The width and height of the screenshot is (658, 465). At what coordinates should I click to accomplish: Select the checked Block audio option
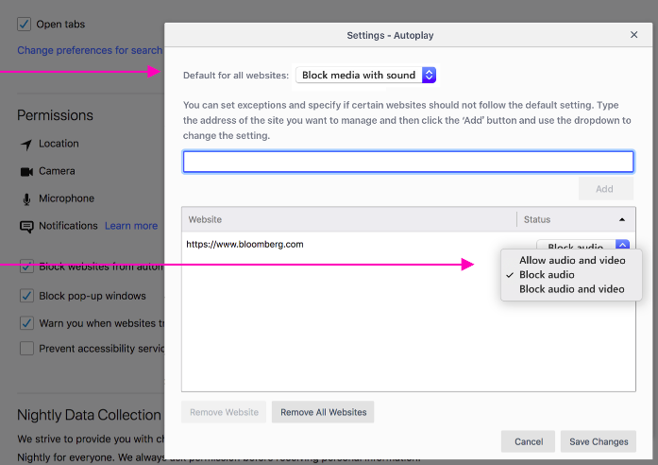(548, 275)
